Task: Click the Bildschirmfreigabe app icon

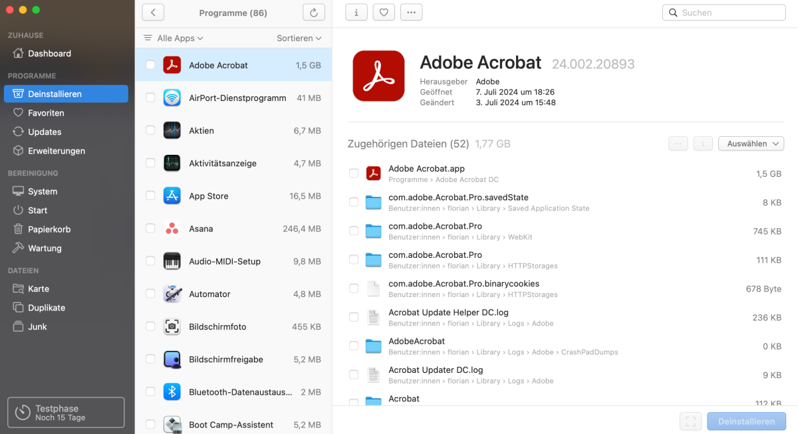Action: point(172,360)
